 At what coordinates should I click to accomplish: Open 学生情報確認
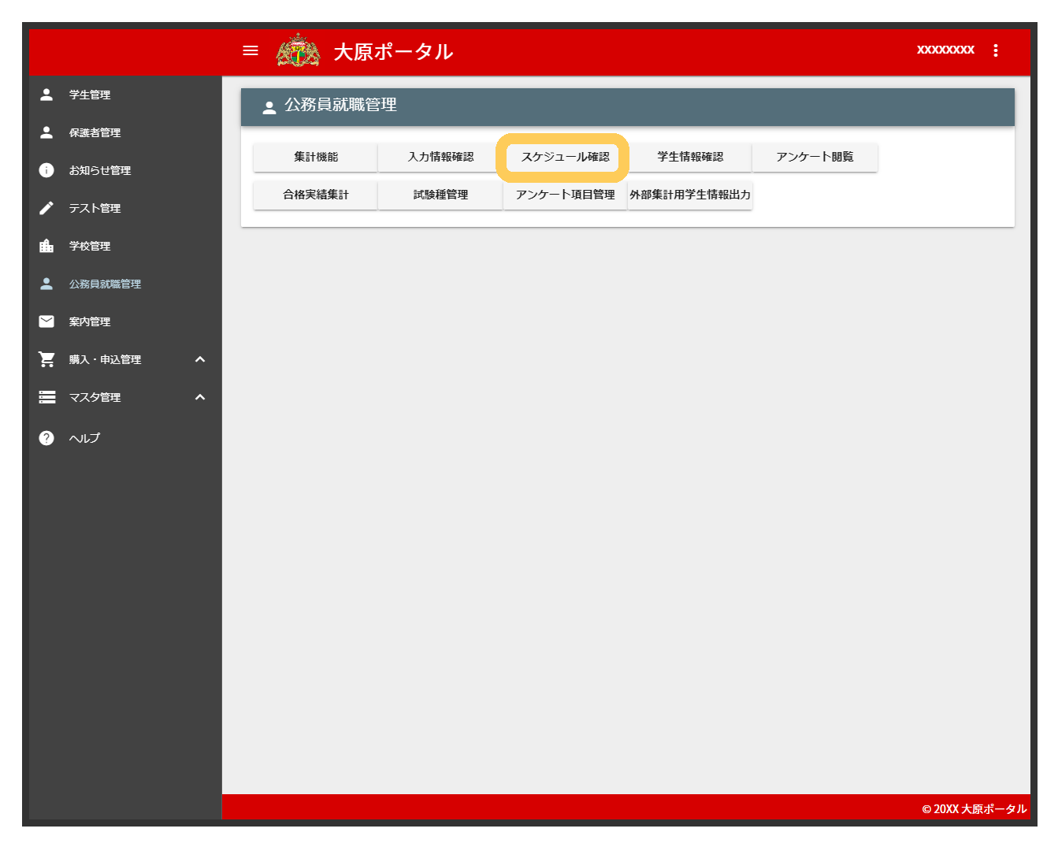690,157
